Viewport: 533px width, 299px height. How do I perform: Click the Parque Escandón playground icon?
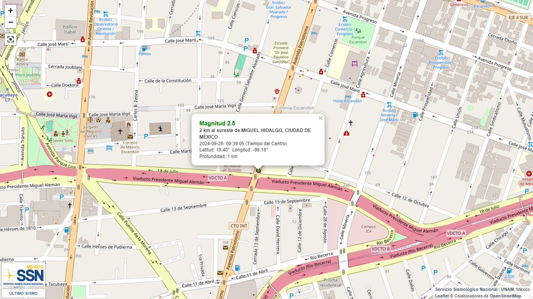358,31
